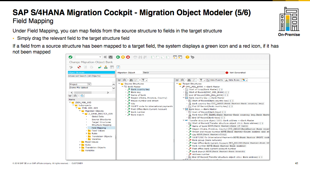Open the color legend dropdown button
The image size is (310, 169).
[x=245, y=80]
